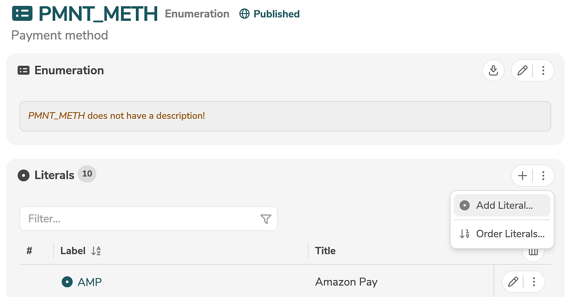This screenshot has width=569, height=297.
Task: Click the pencil edit icon for Enumeration
Action: 522,70
